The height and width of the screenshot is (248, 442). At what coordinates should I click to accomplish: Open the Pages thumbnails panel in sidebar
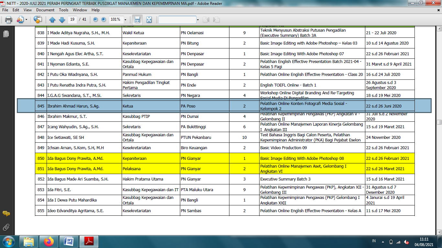point(6,34)
